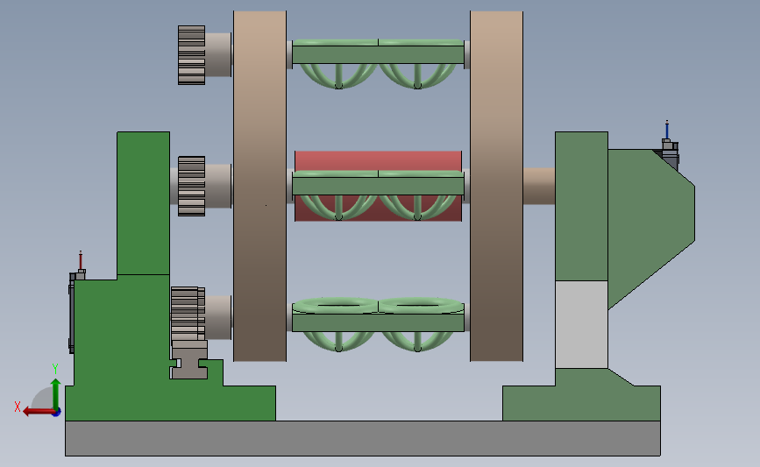The height and width of the screenshot is (467, 760).
Task: Click the "X" axis label
Action: click(18, 407)
